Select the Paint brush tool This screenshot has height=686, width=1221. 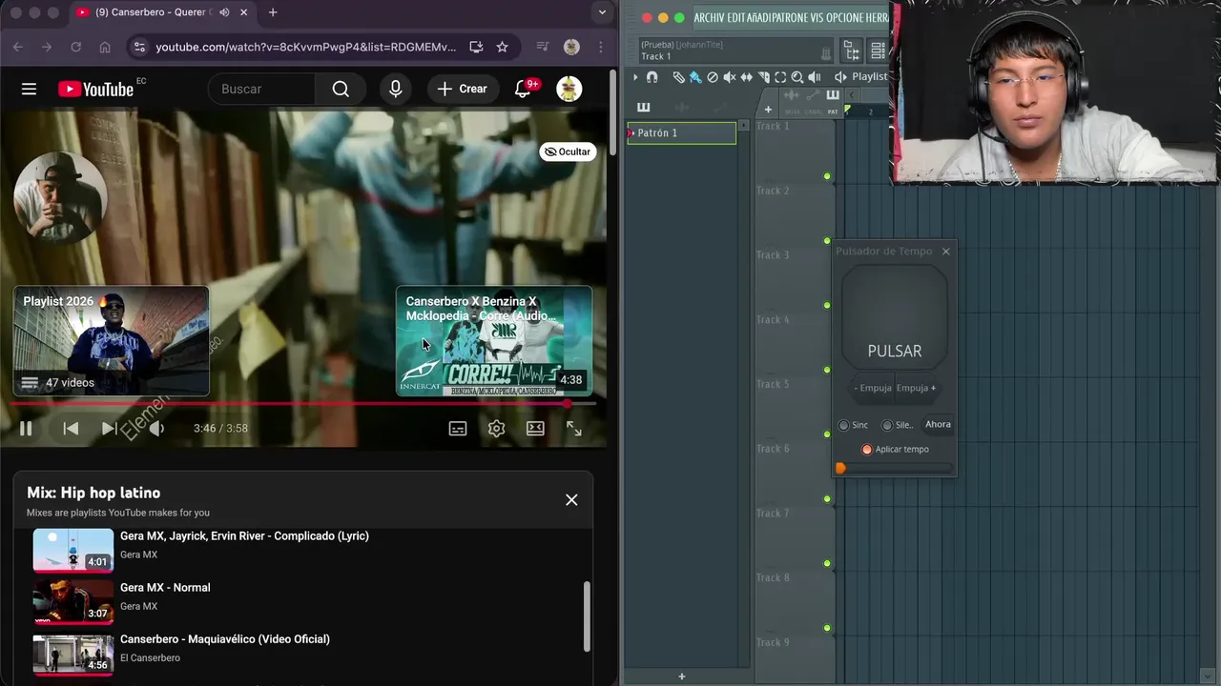tap(695, 77)
